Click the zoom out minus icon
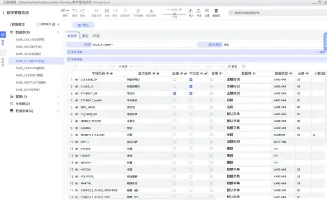Viewport: 327px width, 201px height. (169, 9)
